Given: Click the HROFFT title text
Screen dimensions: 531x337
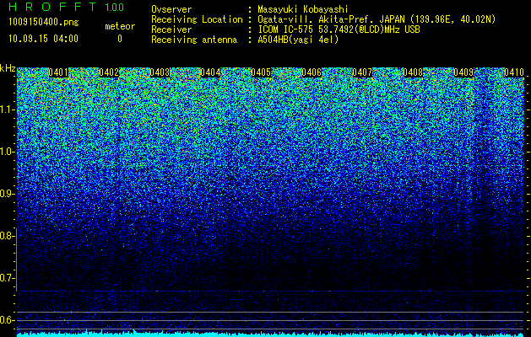Looking at the screenshot, I should (x=52, y=7).
